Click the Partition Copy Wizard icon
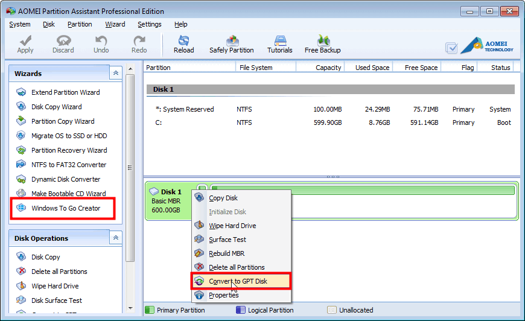525x321 pixels. [x=21, y=121]
